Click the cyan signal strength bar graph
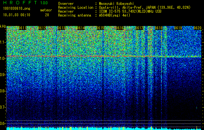 click(x=104, y=128)
